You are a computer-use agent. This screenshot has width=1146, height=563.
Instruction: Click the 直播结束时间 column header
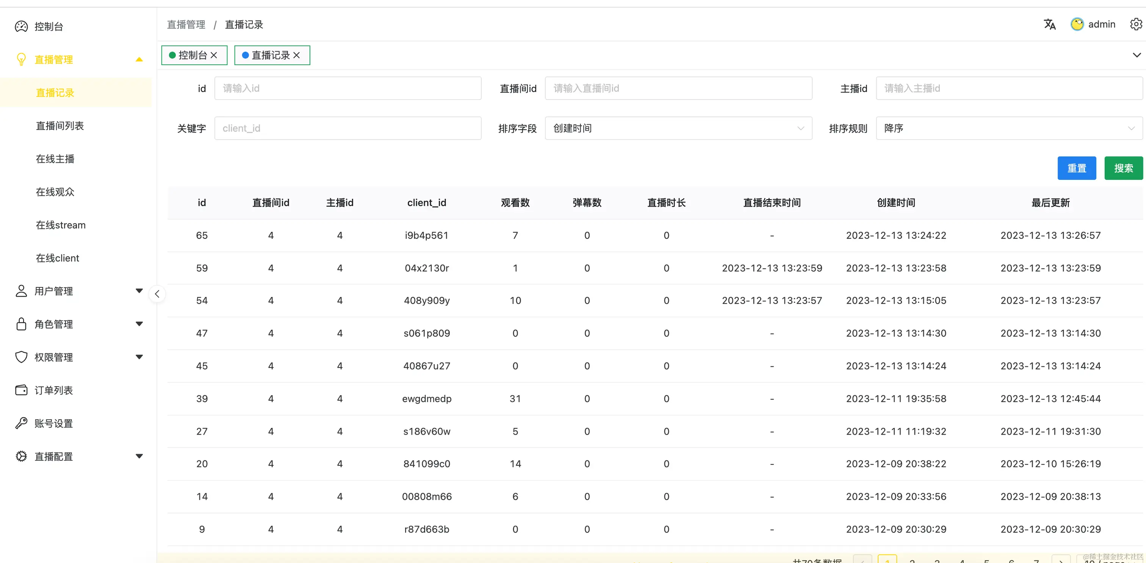tap(772, 203)
